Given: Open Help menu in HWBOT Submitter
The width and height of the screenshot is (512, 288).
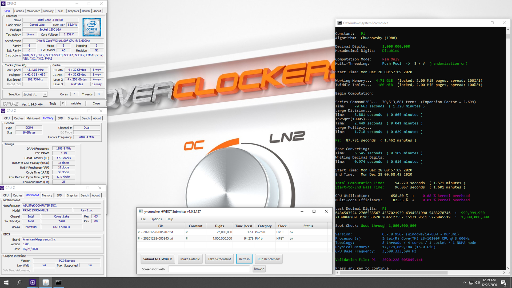Looking at the screenshot, I should (170, 219).
